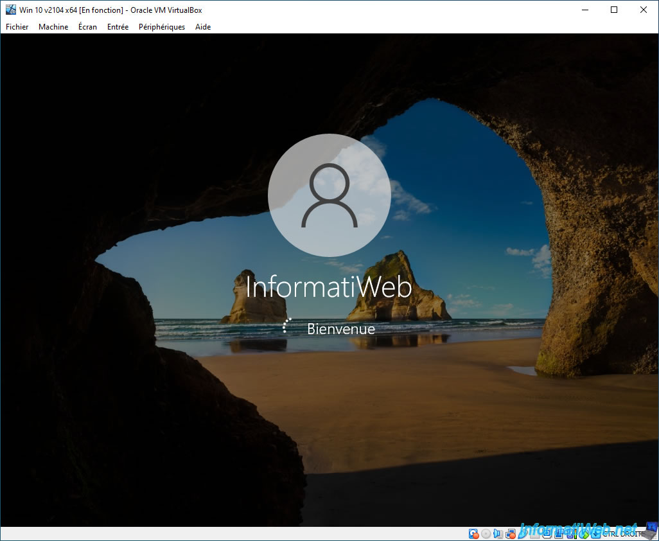Viewport: 659px width, 541px height.
Task: Click the InformatiWeb username text
Action: (x=329, y=287)
